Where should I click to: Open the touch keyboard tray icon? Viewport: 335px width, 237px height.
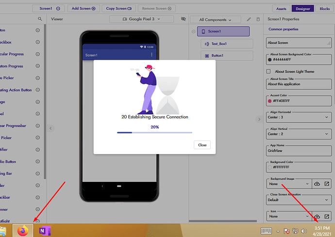[266, 231]
